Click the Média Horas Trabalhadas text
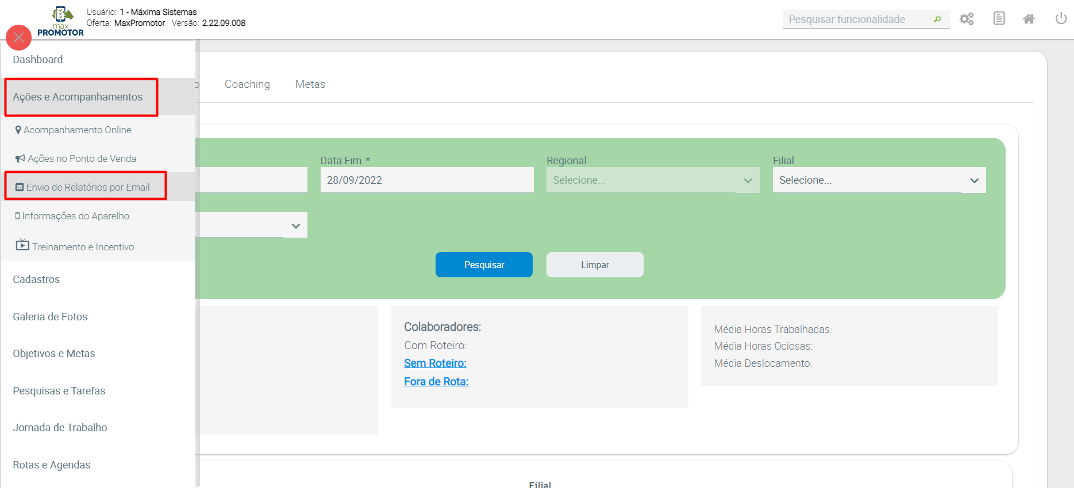Viewport: 1074px width, 488px height. click(773, 330)
